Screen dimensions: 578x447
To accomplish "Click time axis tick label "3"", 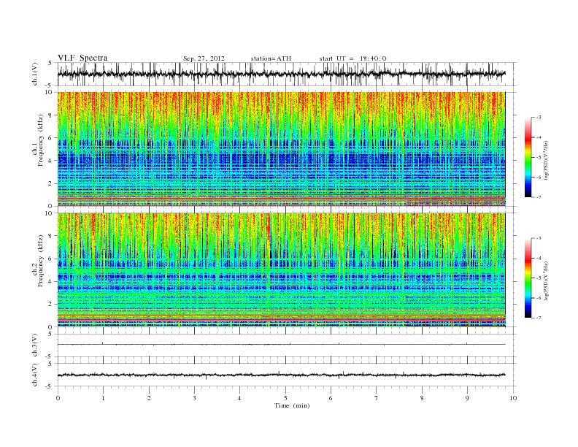I will point(194,398).
